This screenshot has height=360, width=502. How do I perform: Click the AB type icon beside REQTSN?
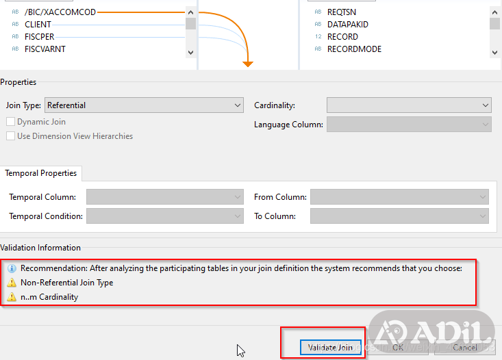tap(318, 12)
